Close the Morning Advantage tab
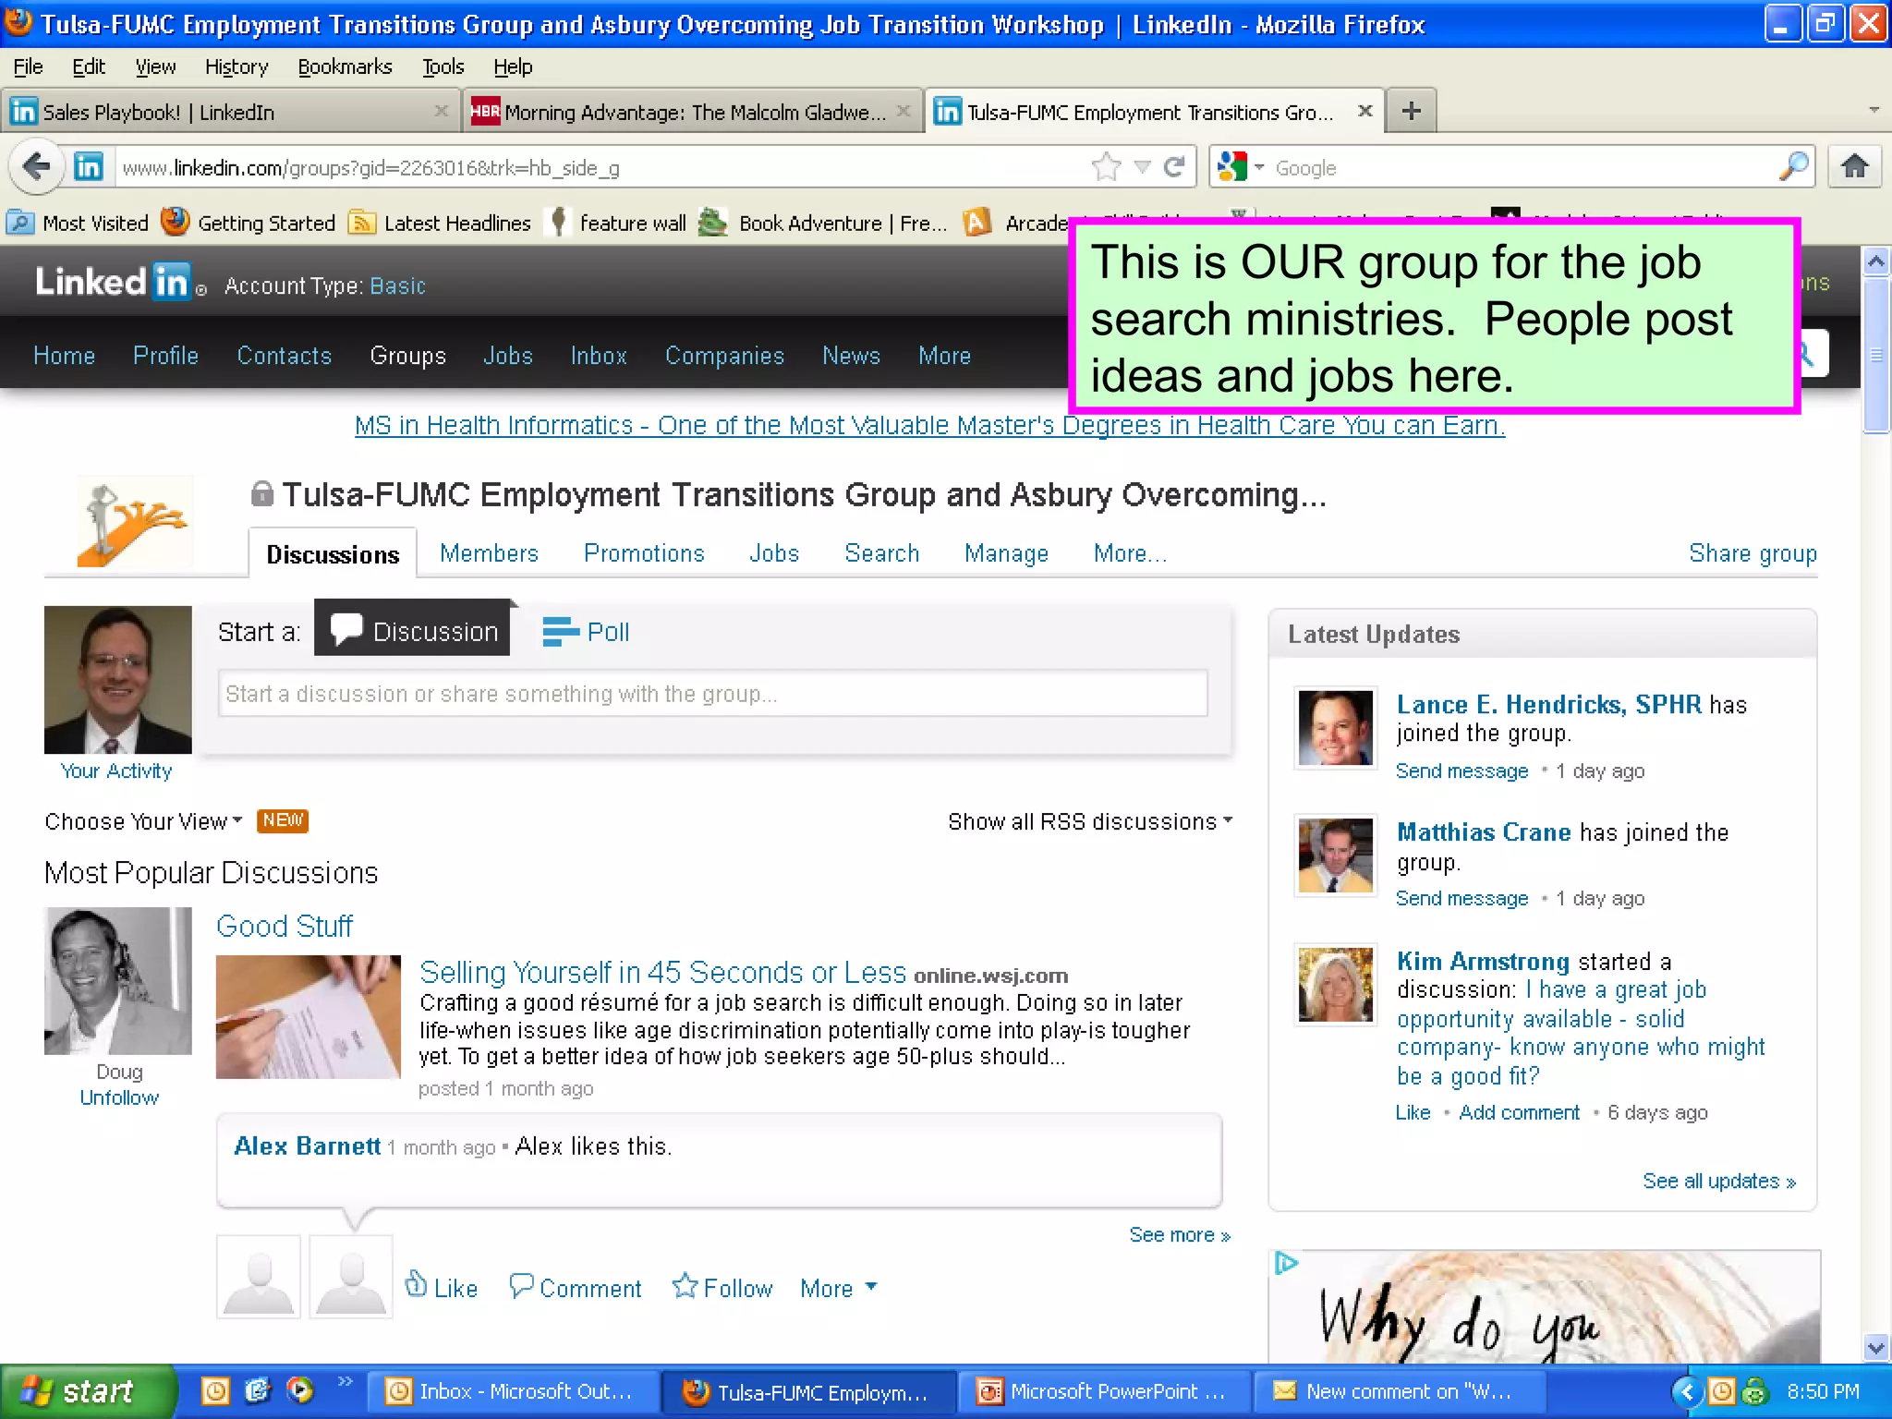Viewport: 1892px width, 1419px height. point(904,111)
